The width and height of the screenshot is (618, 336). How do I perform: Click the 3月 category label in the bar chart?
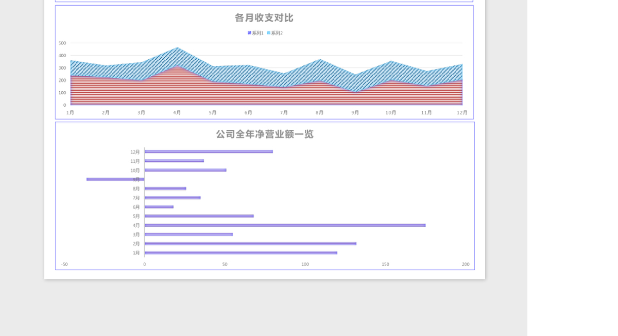136,234
